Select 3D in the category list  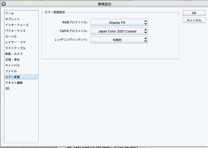tap(21, 88)
